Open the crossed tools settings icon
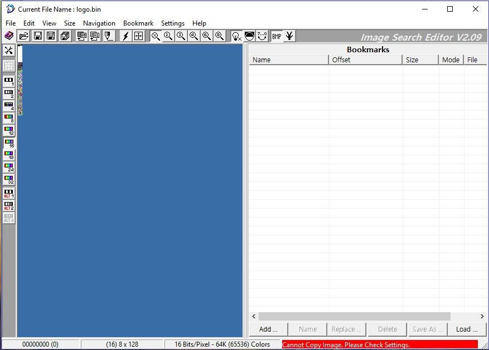The image size is (489, 350). coord(9,51)
